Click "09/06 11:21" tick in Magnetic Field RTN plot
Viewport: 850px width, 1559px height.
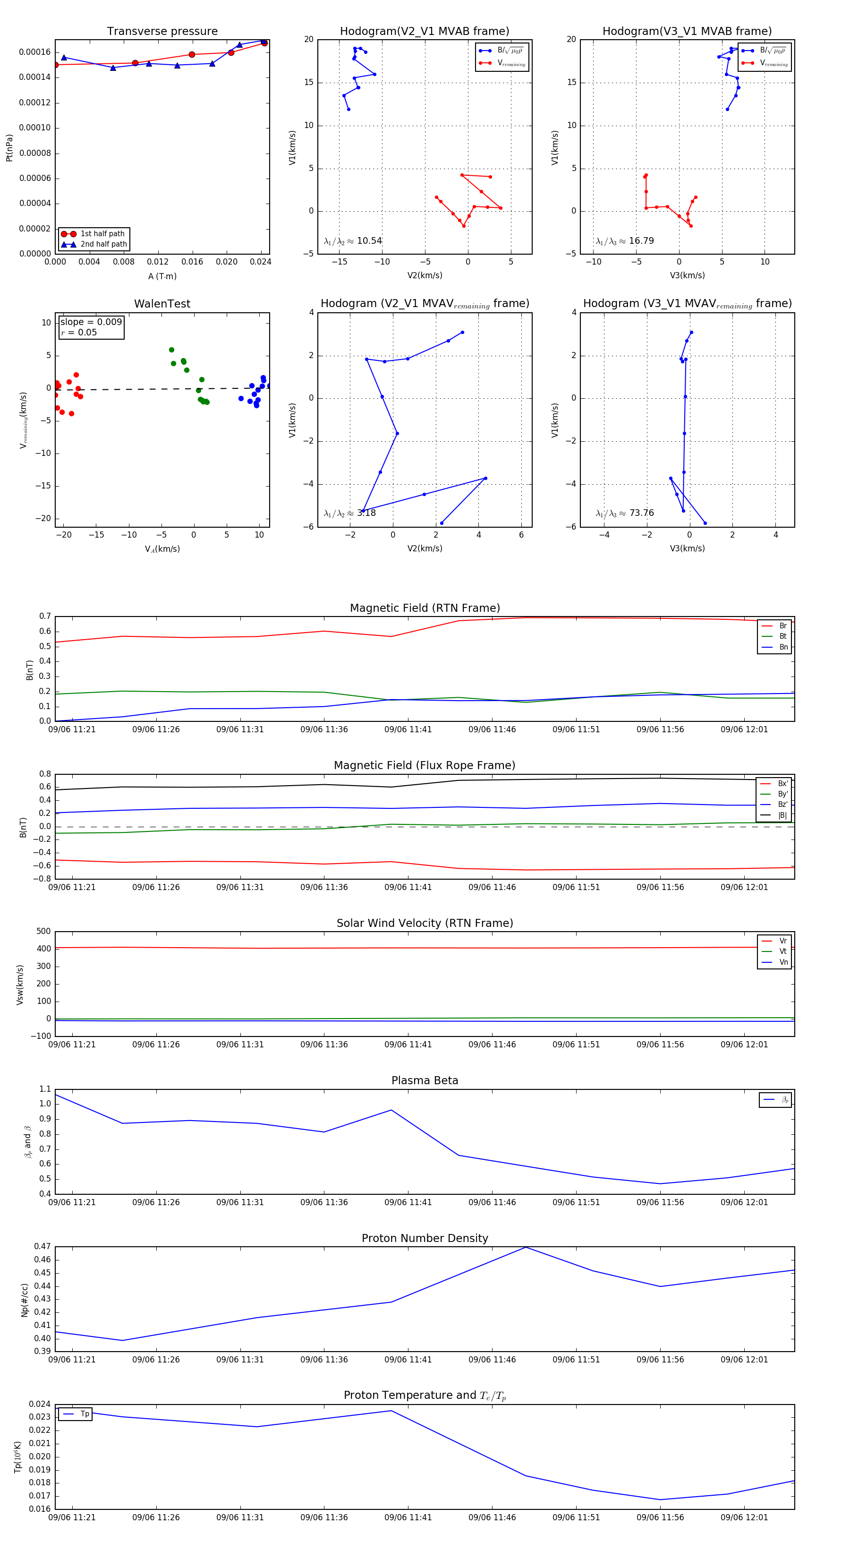72,730
